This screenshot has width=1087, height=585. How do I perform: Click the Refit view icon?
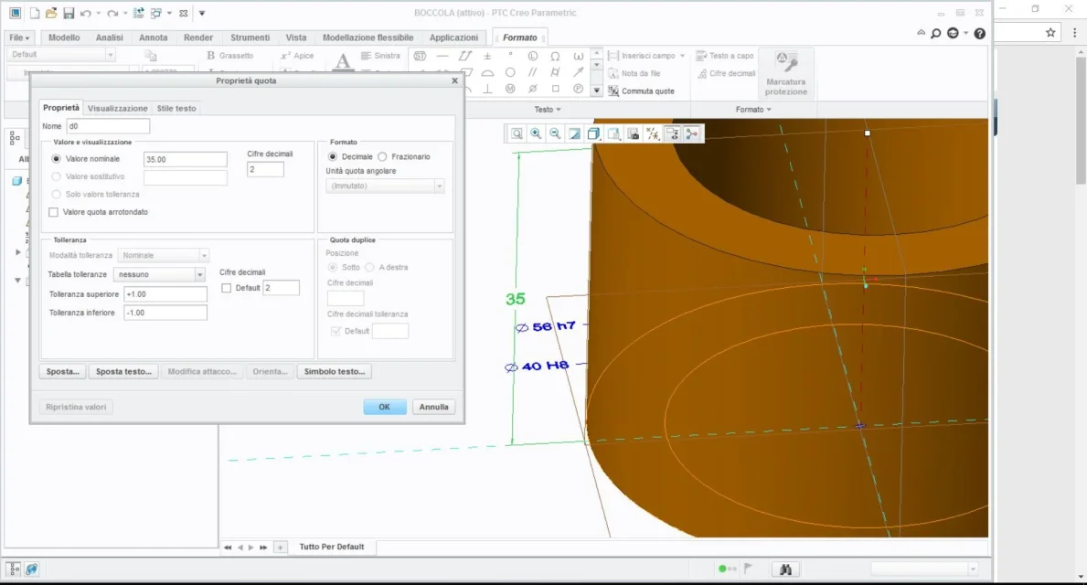[517, 133]
